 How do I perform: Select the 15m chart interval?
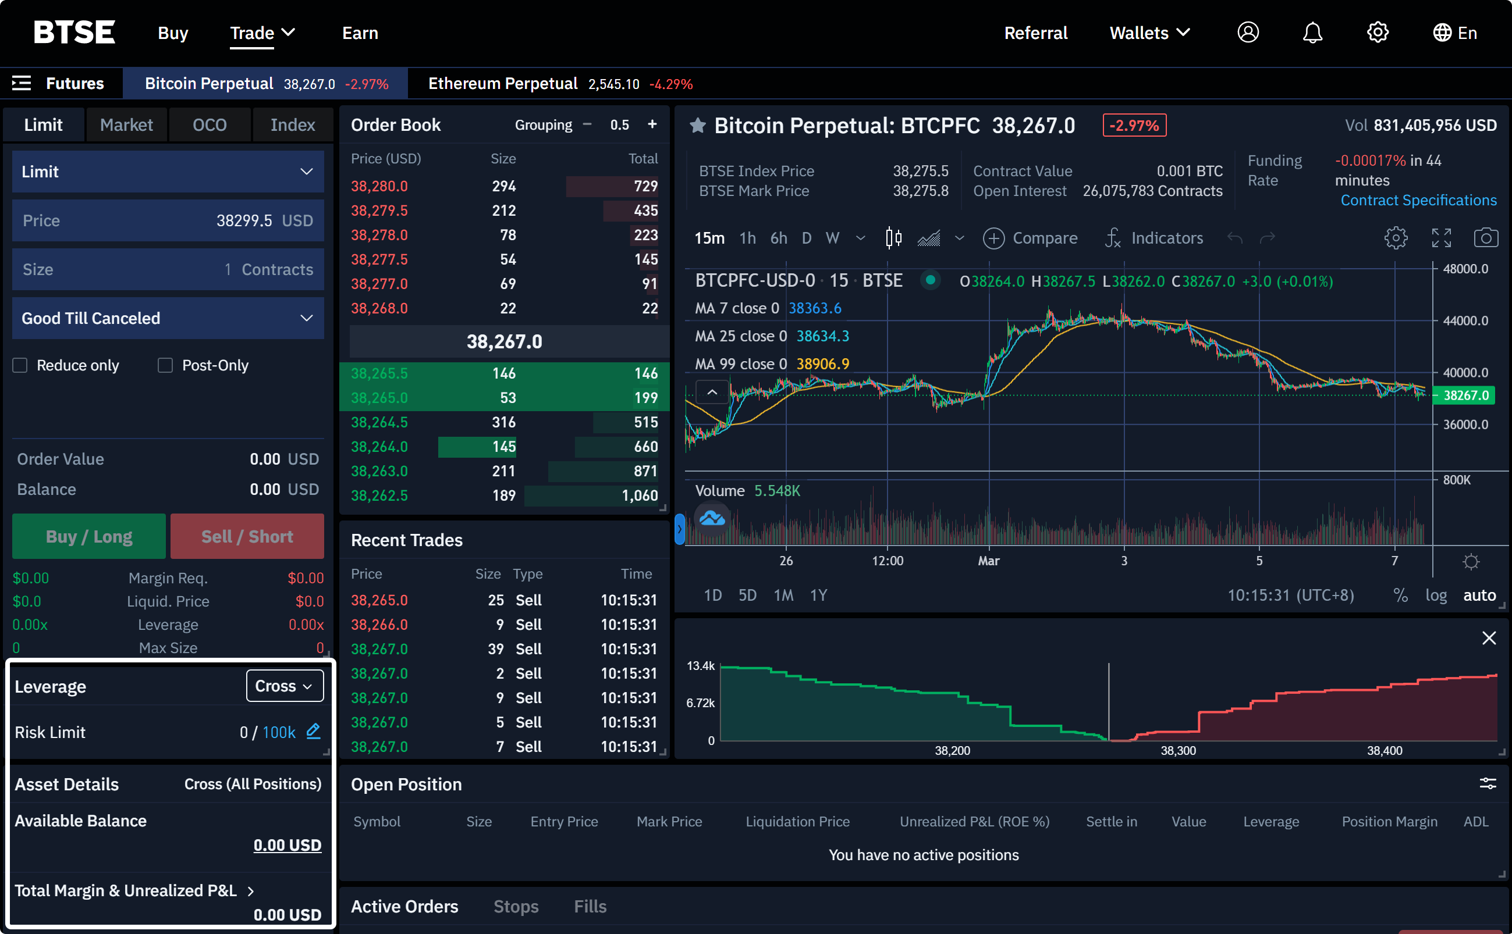coord(709,238)
